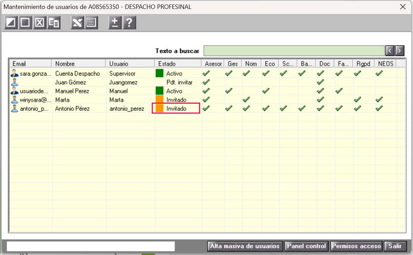This screenshot has height=255, width=413.
Task: Go to previous search match arrow
Action: pyautogui.click(x=390, y=51)
